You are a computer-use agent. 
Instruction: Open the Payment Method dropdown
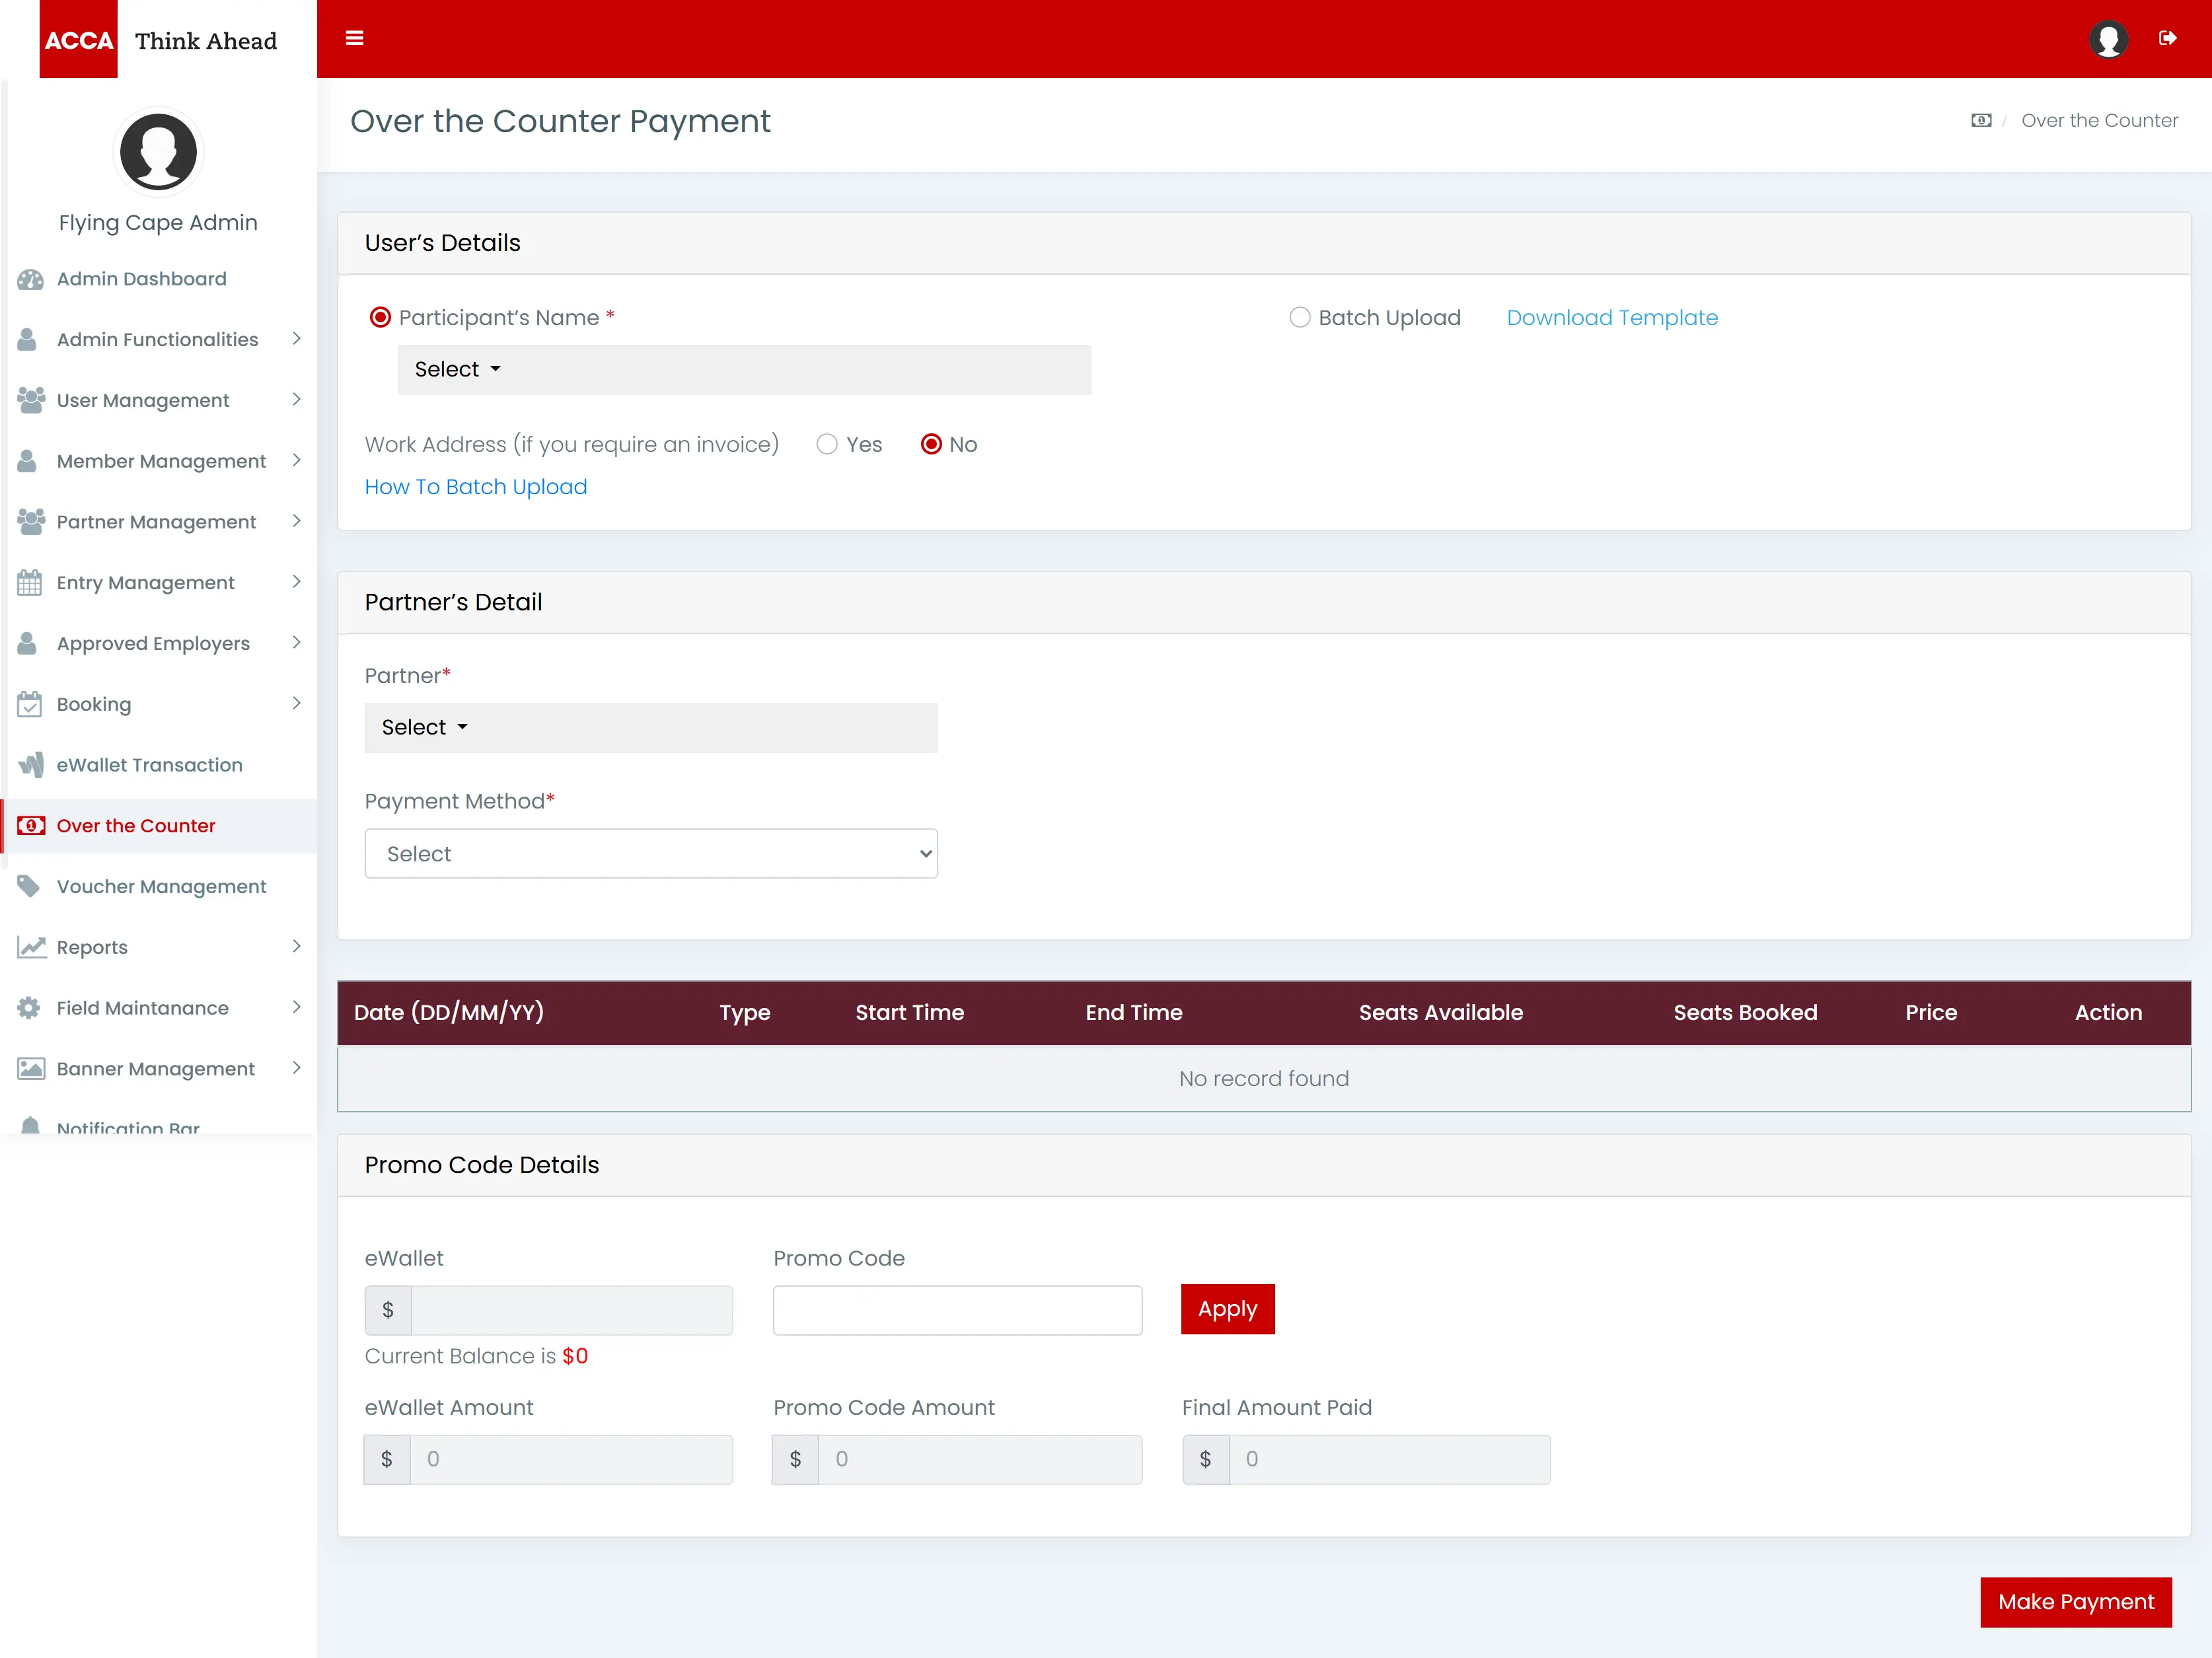650,854
